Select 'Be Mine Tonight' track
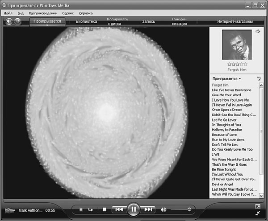 coord(224,169)
